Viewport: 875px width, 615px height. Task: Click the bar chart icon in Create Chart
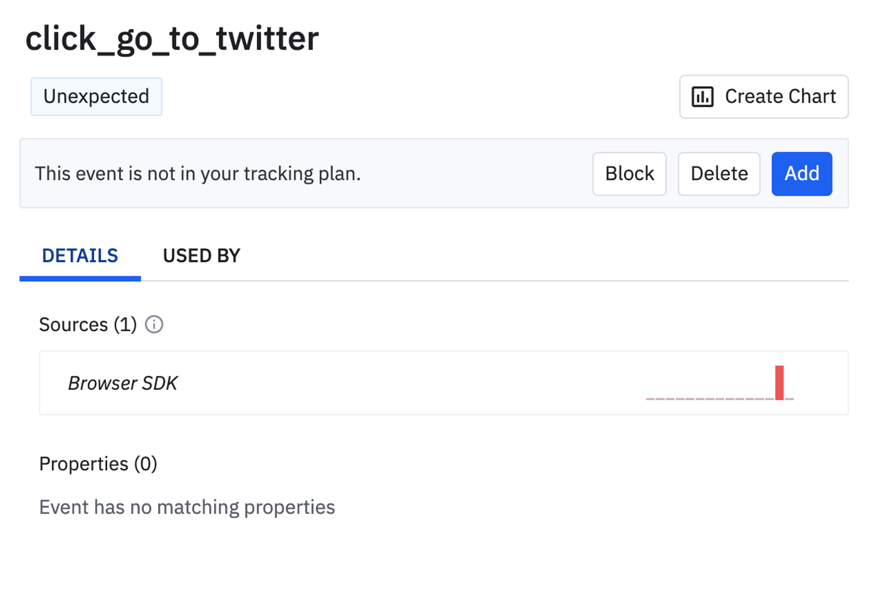702,97
